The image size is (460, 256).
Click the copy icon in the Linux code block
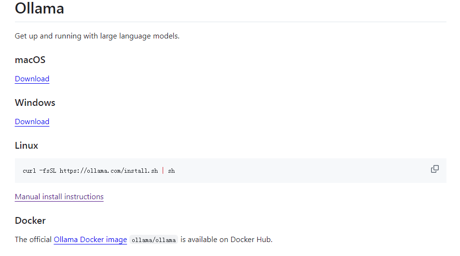click(434, 169)
